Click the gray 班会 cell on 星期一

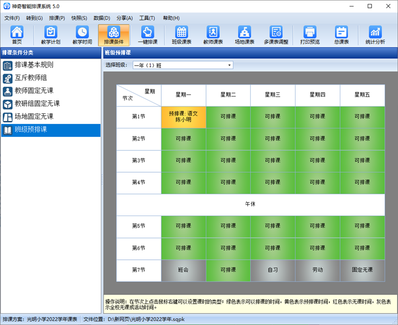[184, 270]
